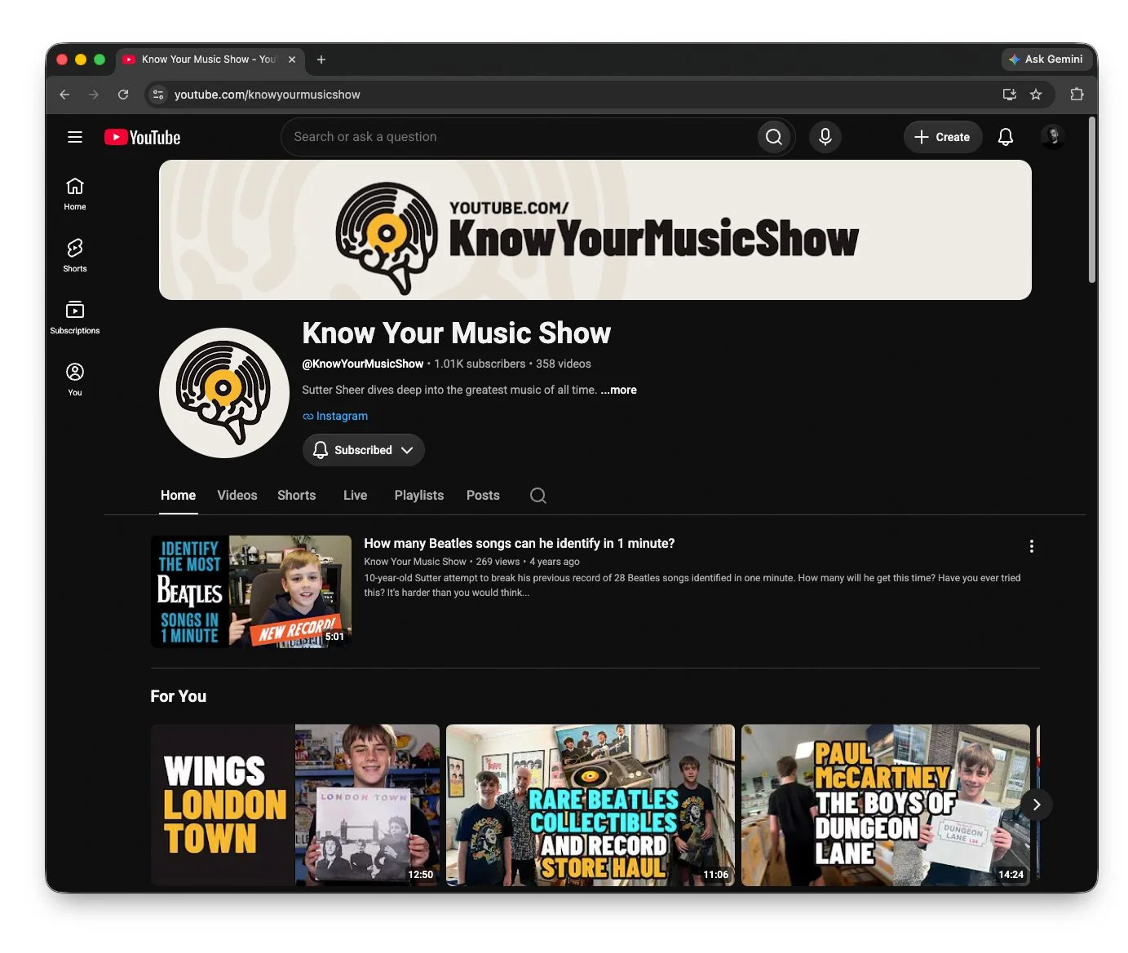
Task: Click the install app icon in address bar
Action: pos(1010,95)
